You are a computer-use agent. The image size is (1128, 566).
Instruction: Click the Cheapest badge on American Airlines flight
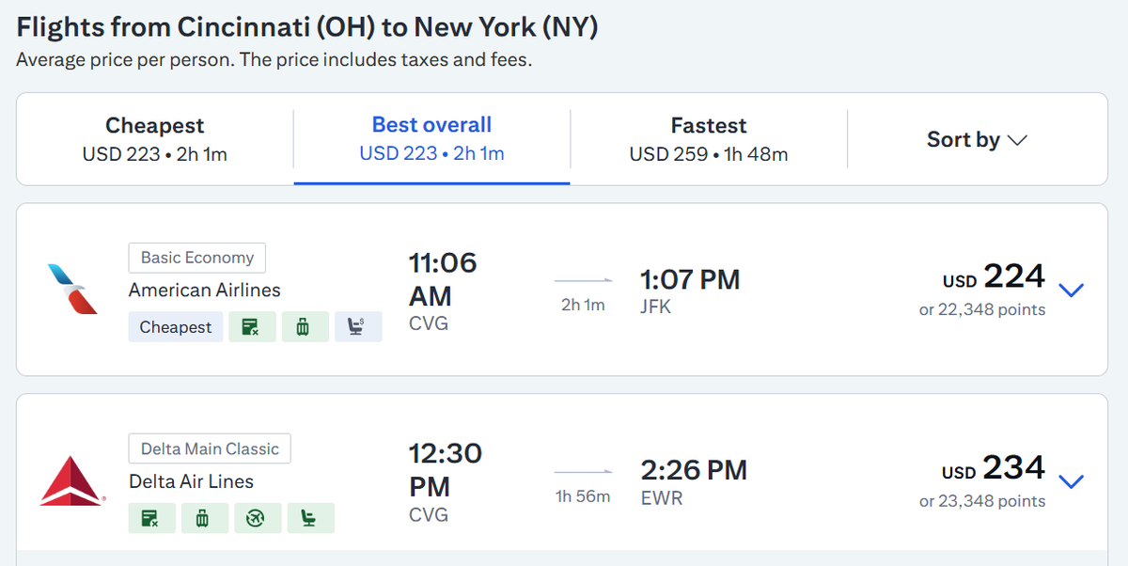(176, 327)
